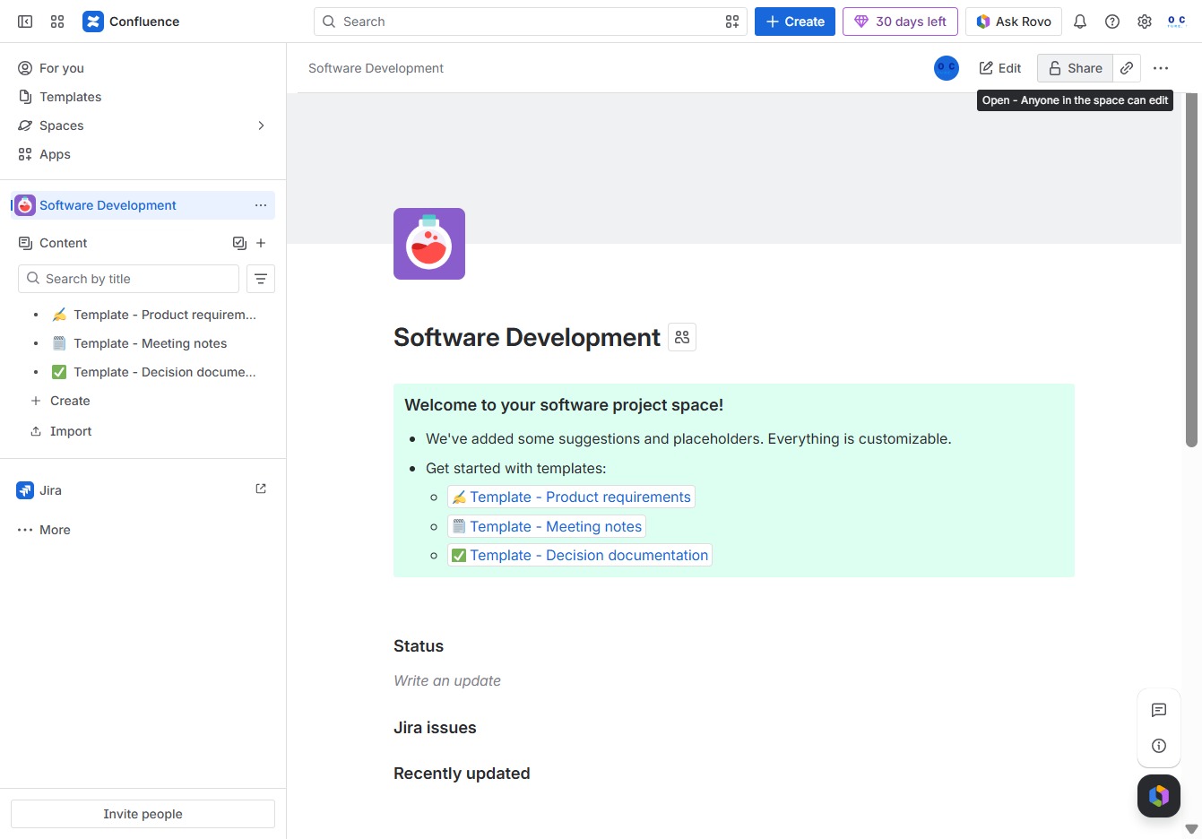Click the search options icon in the search bar
1202x839 pixels.
(732, 22)
